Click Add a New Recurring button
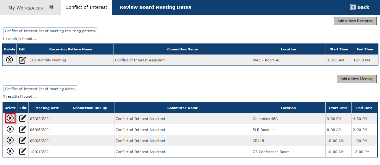This screenshot has height=165, width=380. pyautogui.click(x=355, y=21)
